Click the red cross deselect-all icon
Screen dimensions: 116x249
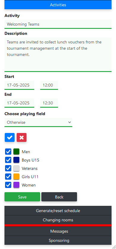22,137
